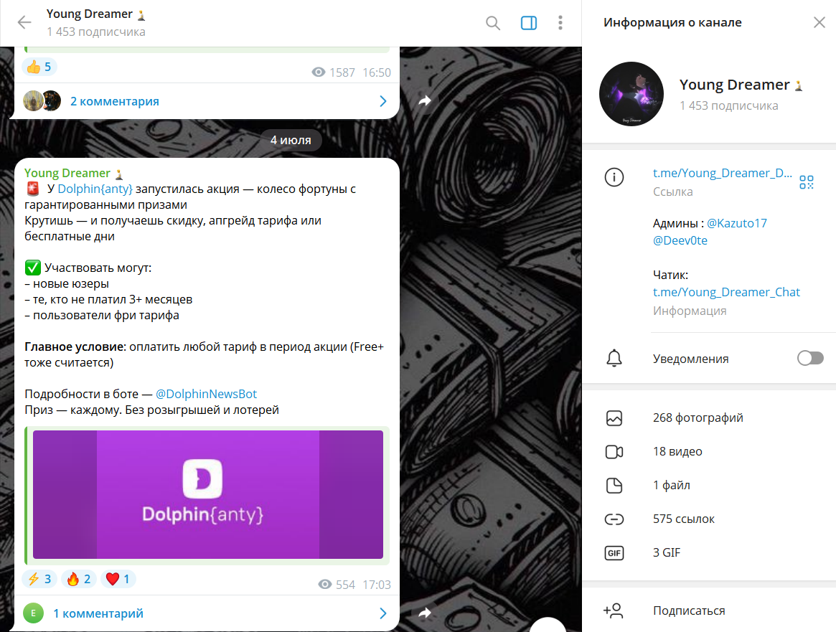Add lightning reaction with count 3
This screenshot has width=836, height=632.
coord(39,579)
